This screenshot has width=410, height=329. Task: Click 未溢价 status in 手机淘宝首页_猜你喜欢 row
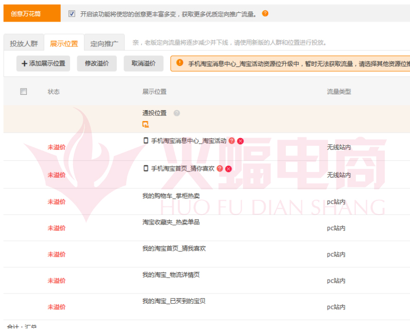[57, 175]
